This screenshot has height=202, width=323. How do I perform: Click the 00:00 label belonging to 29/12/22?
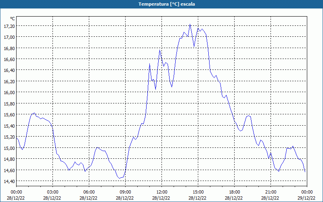[x=307, y=192]
